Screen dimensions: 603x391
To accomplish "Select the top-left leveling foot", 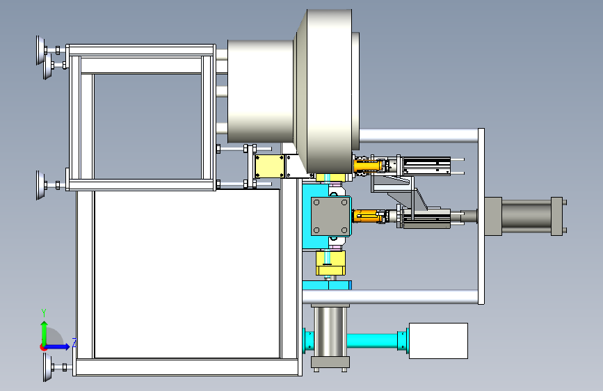I will [40, 50].
